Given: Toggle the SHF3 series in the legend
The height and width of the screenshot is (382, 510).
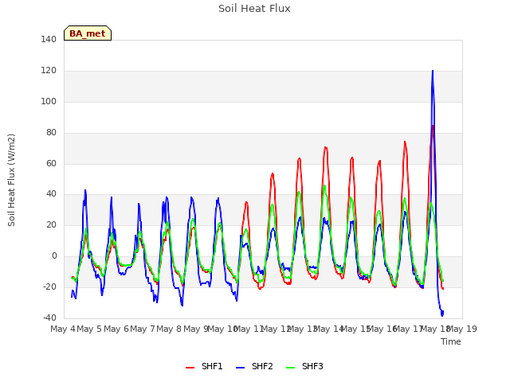Looking at the screenshot, I should tap(304, 366).
